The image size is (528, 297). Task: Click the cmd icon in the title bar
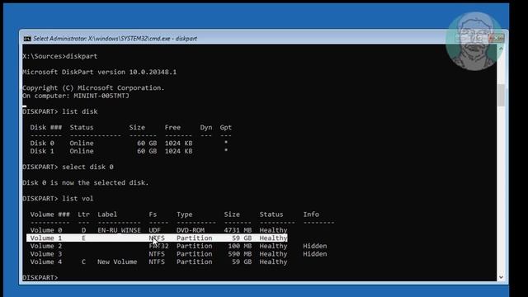27,39
